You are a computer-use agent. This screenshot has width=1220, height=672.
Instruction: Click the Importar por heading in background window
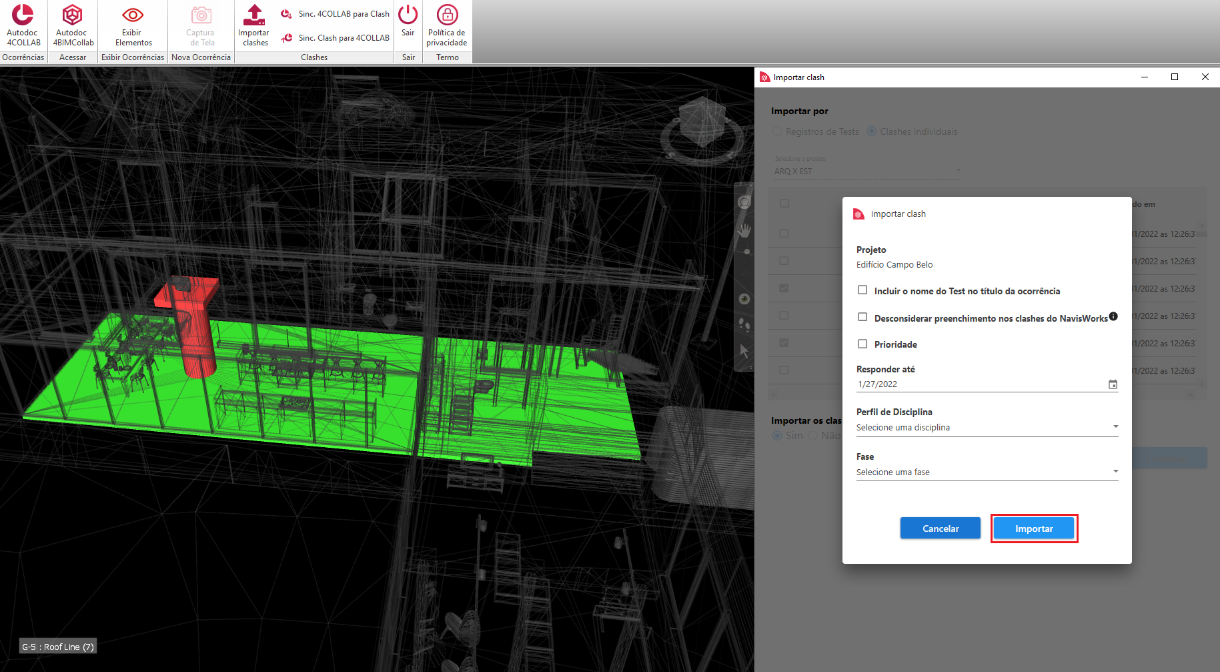[800, 111]
